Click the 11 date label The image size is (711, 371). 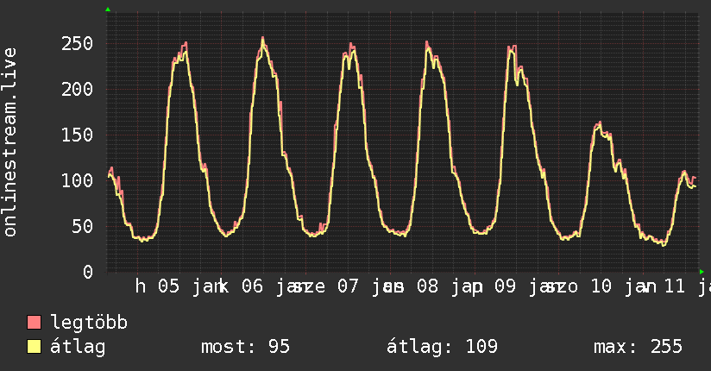pyautogui.click(x=674, y=286)
